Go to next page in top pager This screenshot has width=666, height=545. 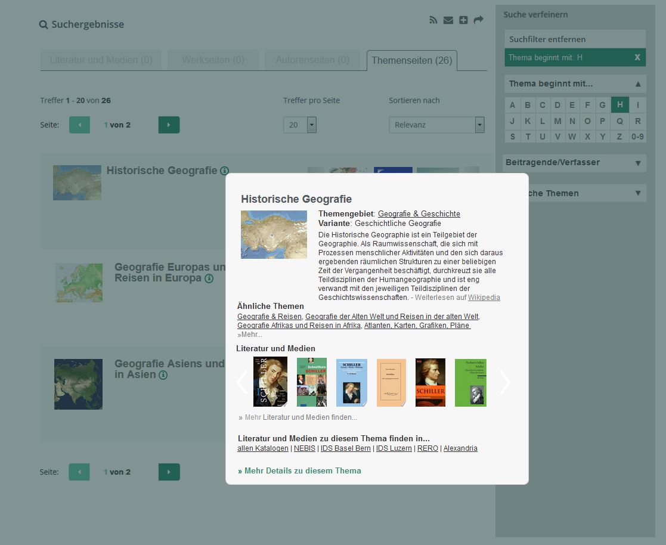169,125
